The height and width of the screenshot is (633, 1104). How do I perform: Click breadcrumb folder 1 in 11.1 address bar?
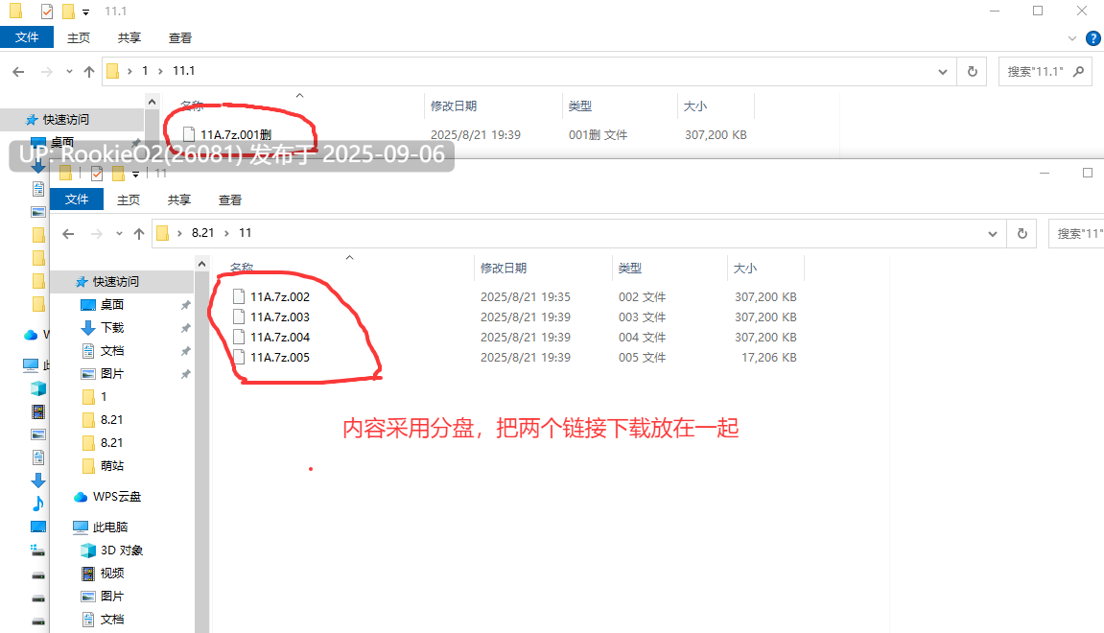(145, 70)
